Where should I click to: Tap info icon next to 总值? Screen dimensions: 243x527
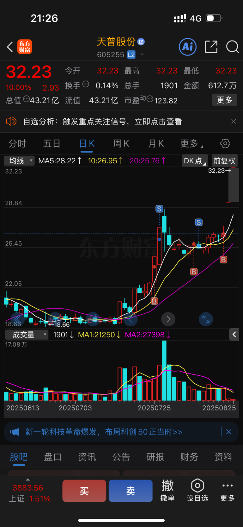coord(27,99)
